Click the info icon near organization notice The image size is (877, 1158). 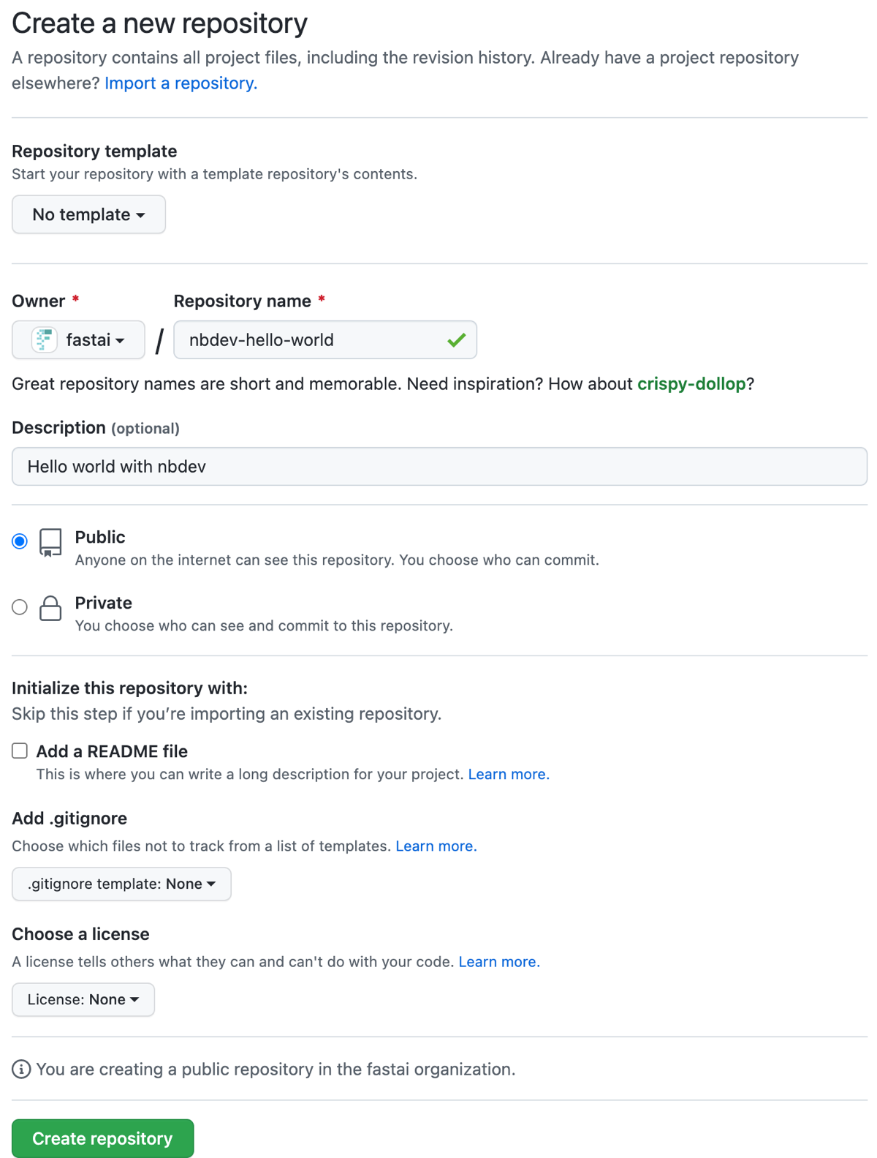[21, 1069]
